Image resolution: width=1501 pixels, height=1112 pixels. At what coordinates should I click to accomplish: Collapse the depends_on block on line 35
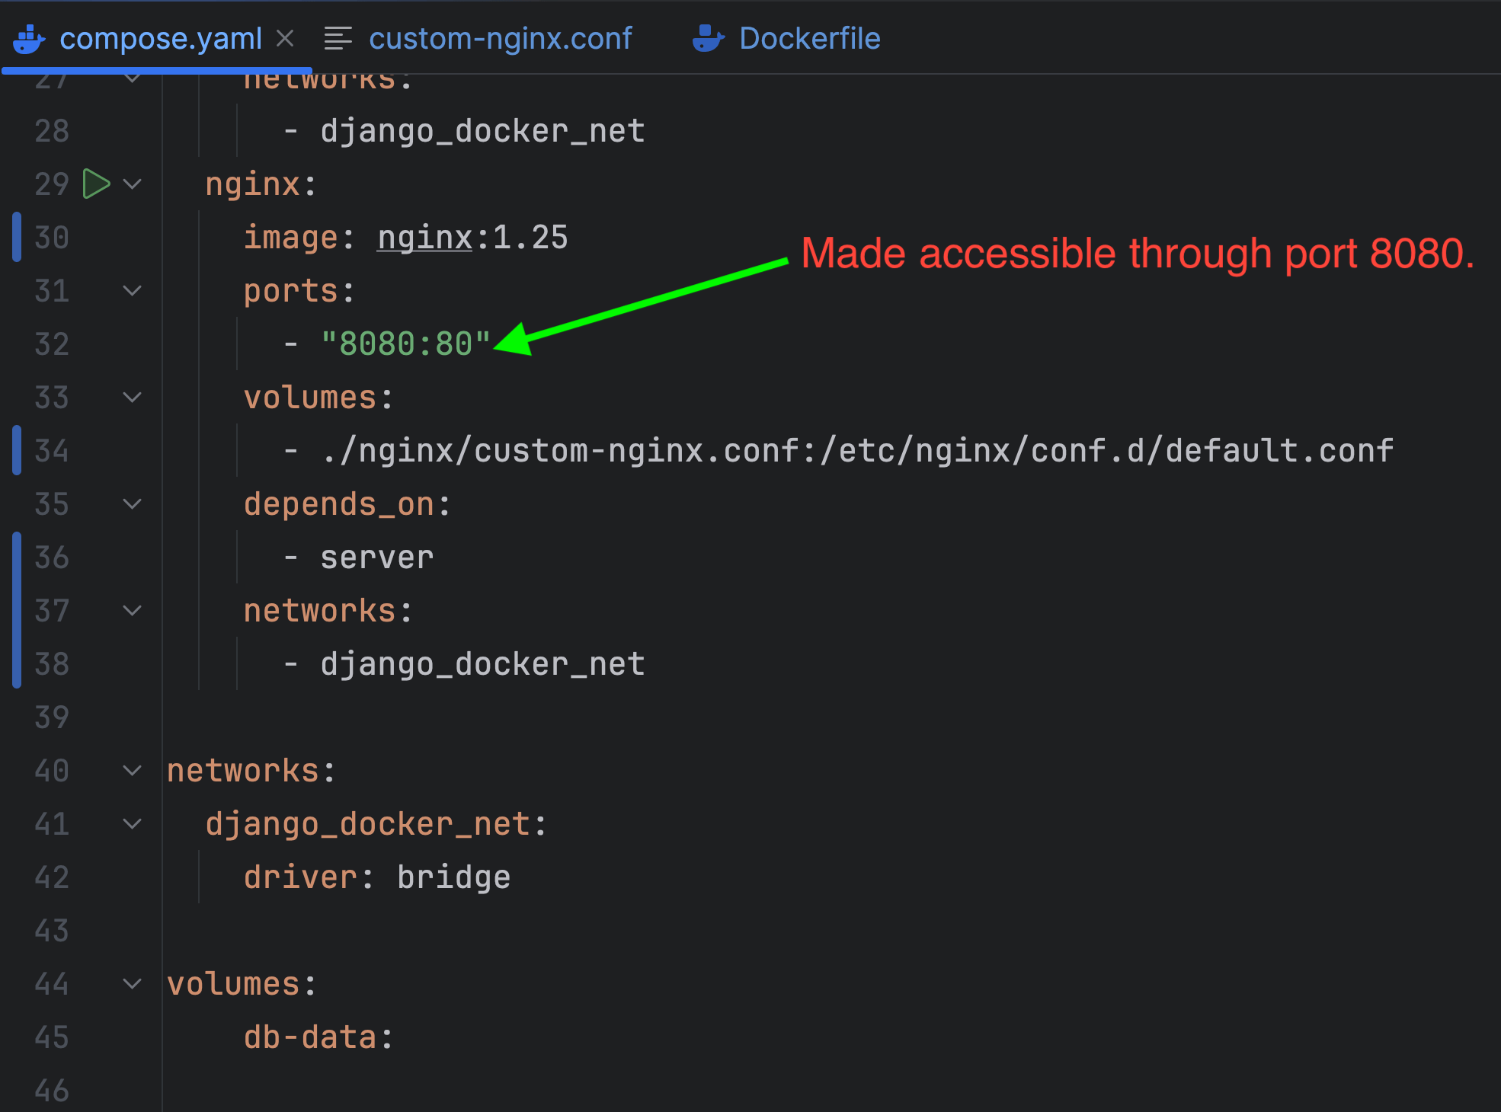(133, 504)
